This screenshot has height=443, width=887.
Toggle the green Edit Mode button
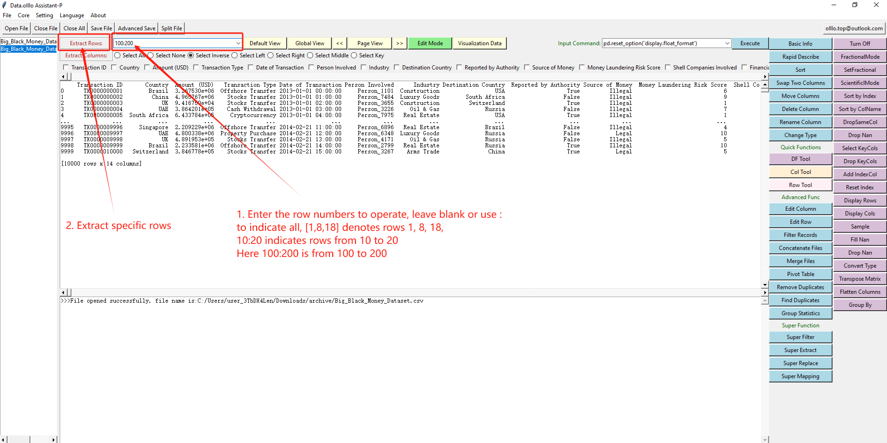(430, 43)
